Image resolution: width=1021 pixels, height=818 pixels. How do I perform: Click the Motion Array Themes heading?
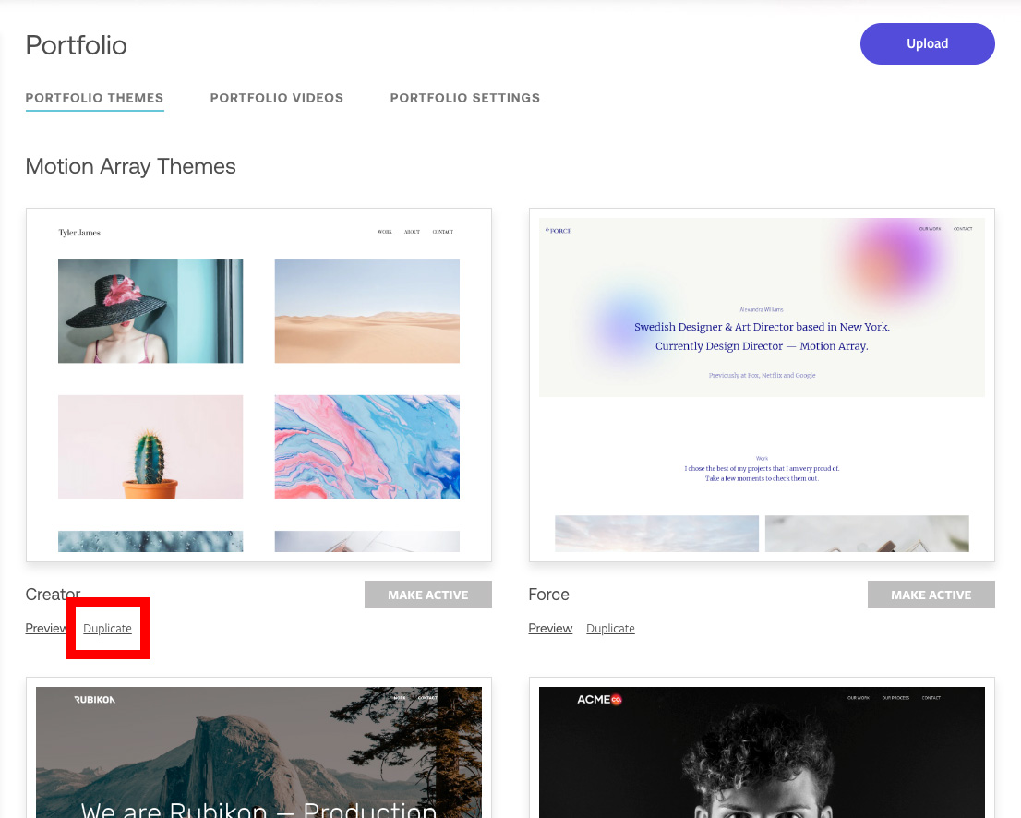[130, 167]
